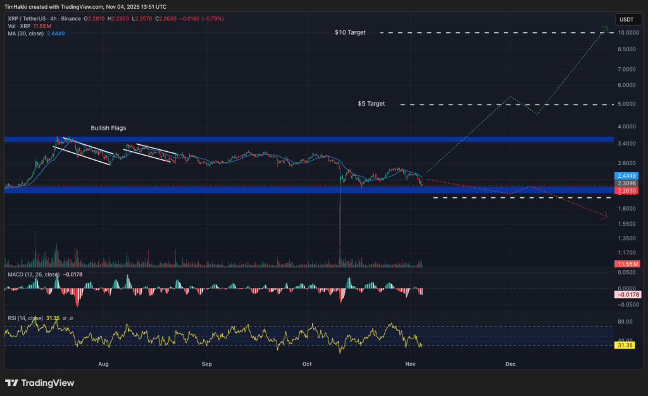This screenshot has height=396, width=648.
Task: Select the Bullish Flags text annotation
Action: (109, 128)
